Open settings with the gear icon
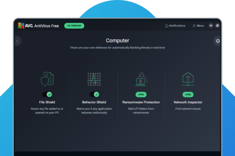 tap(218, 41)
